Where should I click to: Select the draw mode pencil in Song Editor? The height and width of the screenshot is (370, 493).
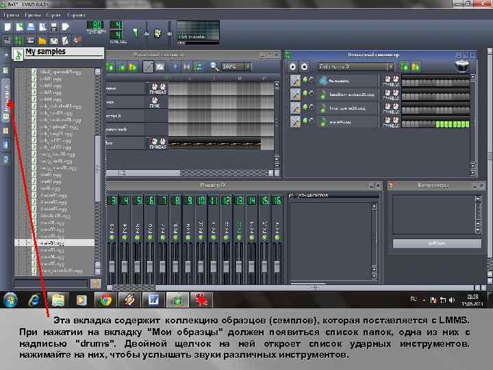tap(148, 66)
